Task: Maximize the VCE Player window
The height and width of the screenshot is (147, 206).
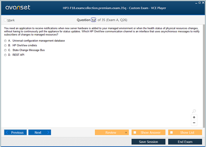Action: pos(199,2)
